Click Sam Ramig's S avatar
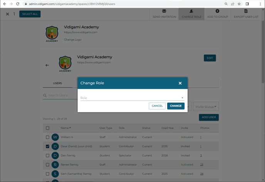The image size is (265, 182). click(x=55, y=174)
